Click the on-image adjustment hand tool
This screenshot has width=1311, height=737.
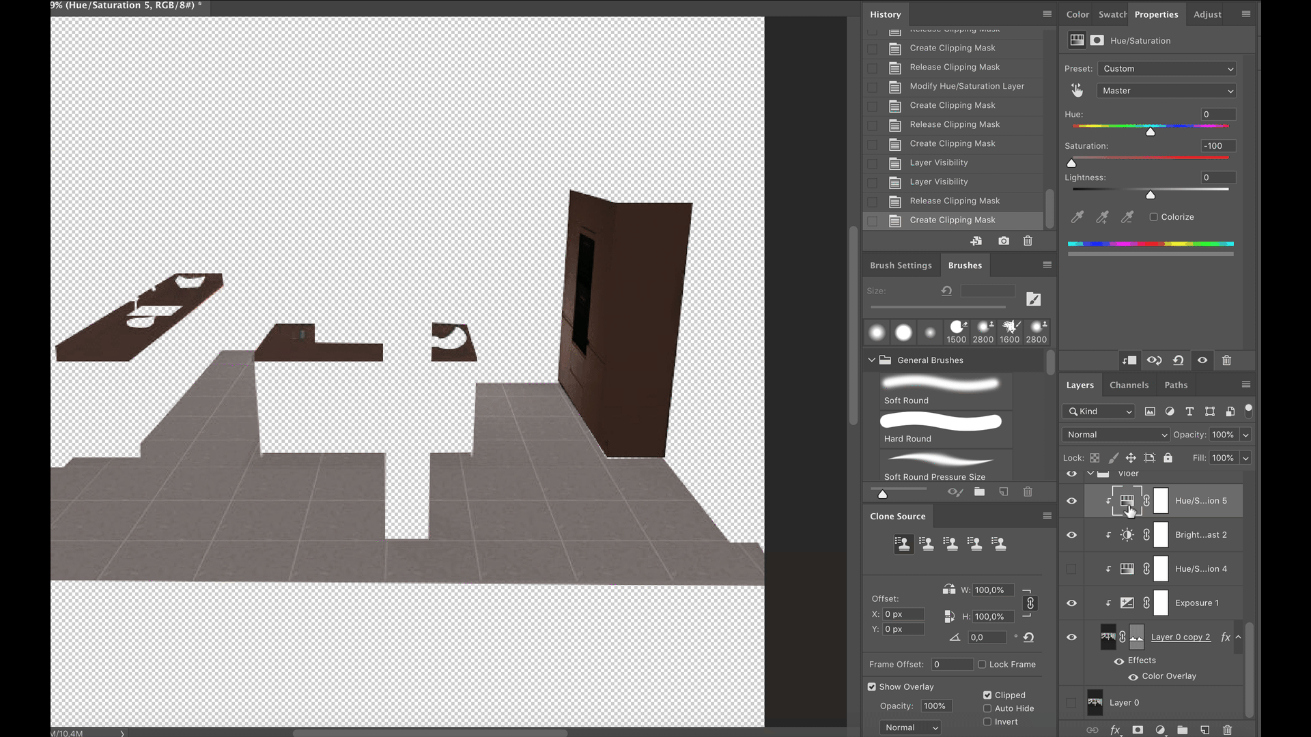tap(1077, 90)
